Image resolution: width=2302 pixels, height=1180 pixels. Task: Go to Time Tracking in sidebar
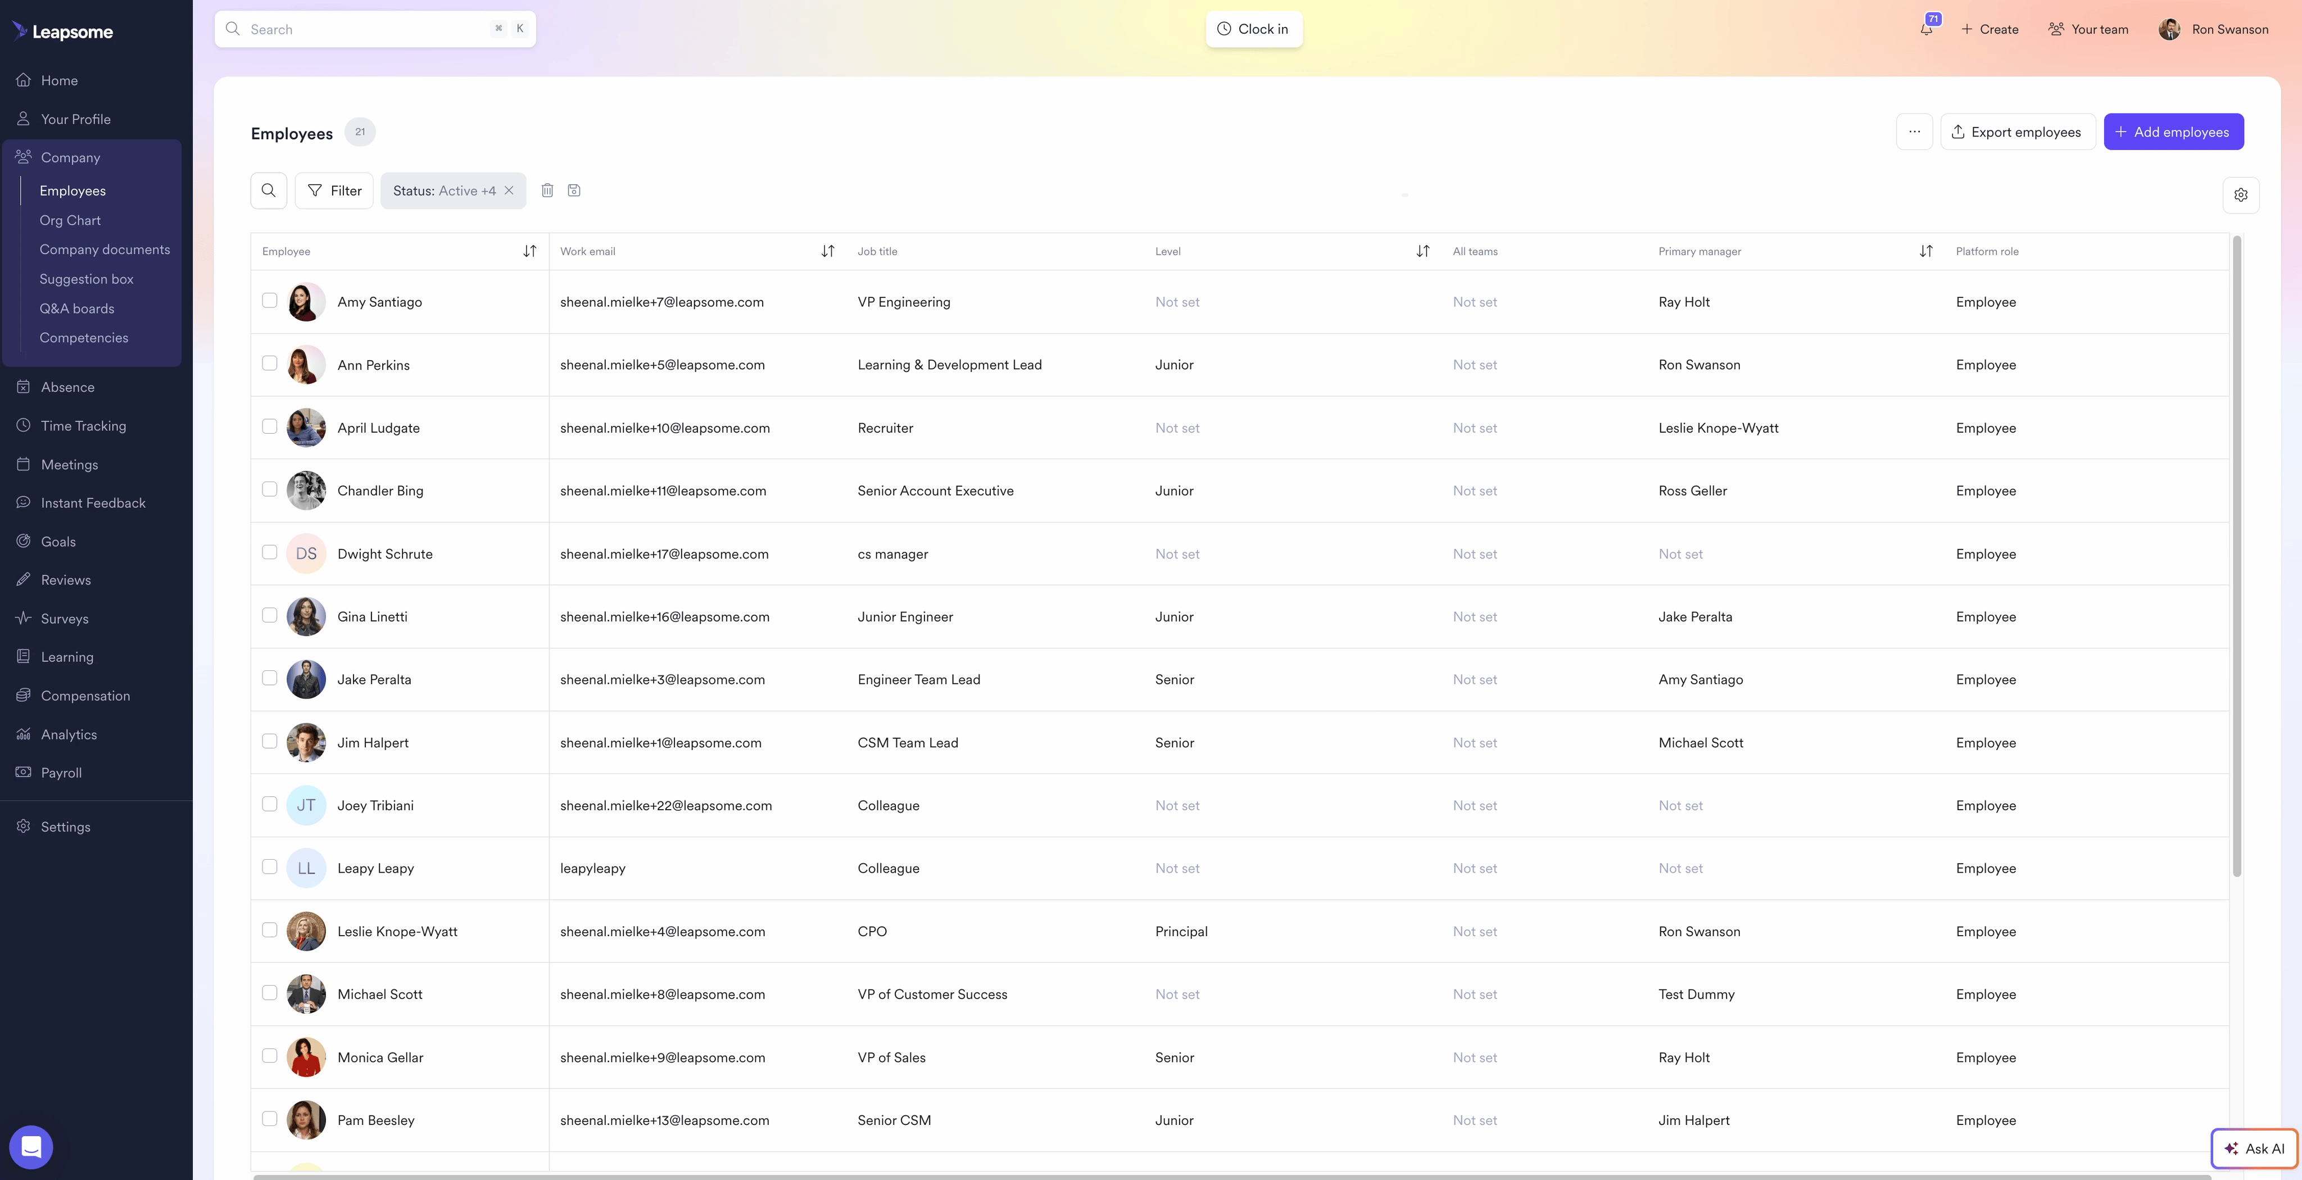(83, 426)
